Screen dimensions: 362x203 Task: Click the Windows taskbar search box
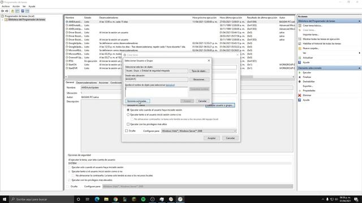click(x=42, y=199)
